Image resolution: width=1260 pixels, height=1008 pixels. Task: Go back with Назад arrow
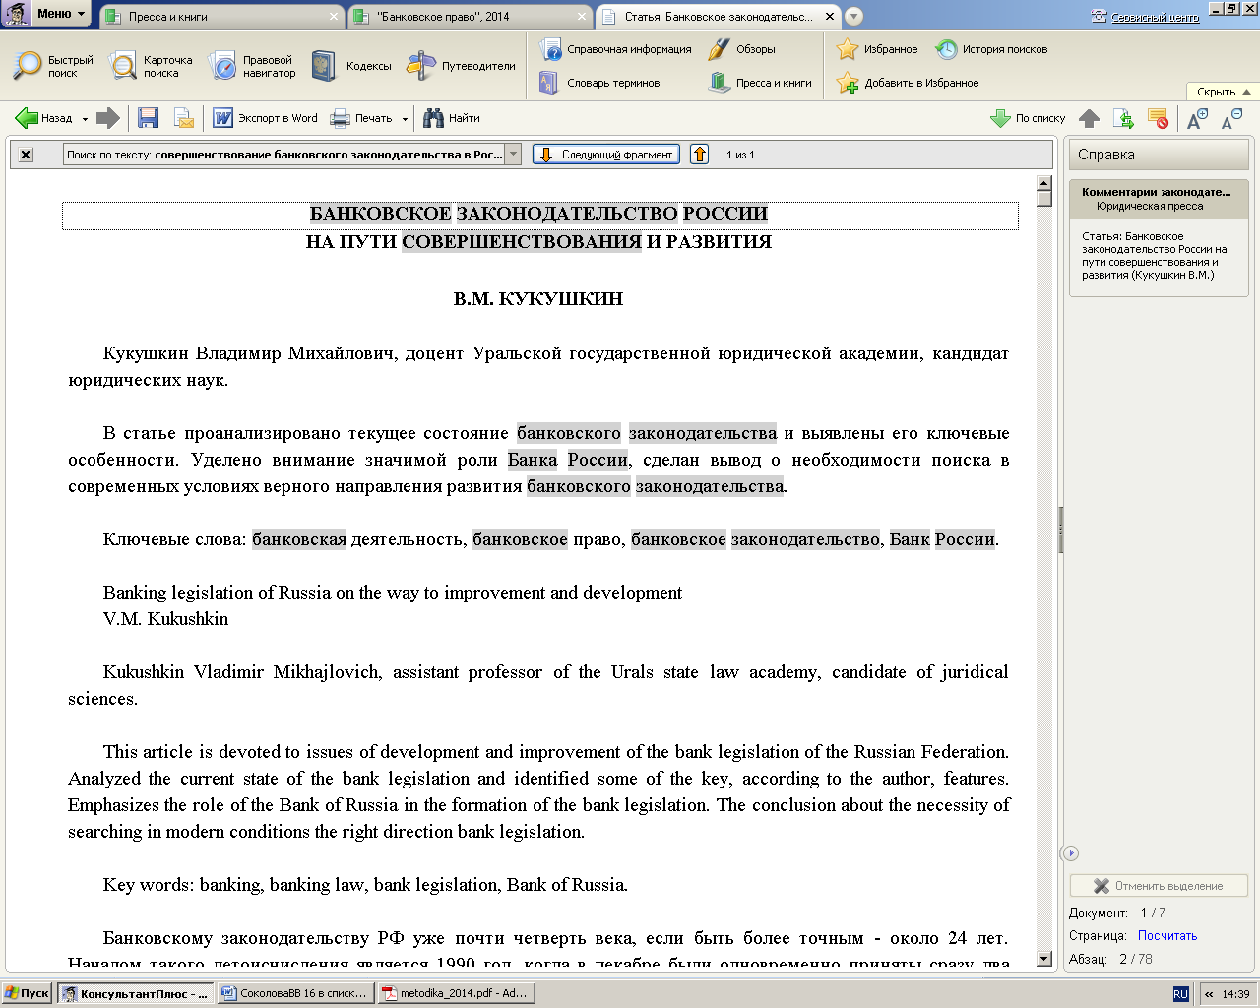(43, 118)
